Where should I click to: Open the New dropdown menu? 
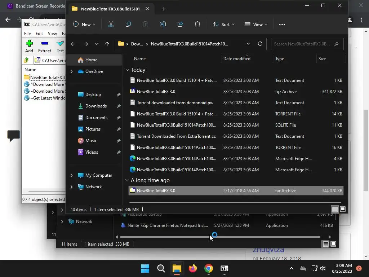pos(84,24)
